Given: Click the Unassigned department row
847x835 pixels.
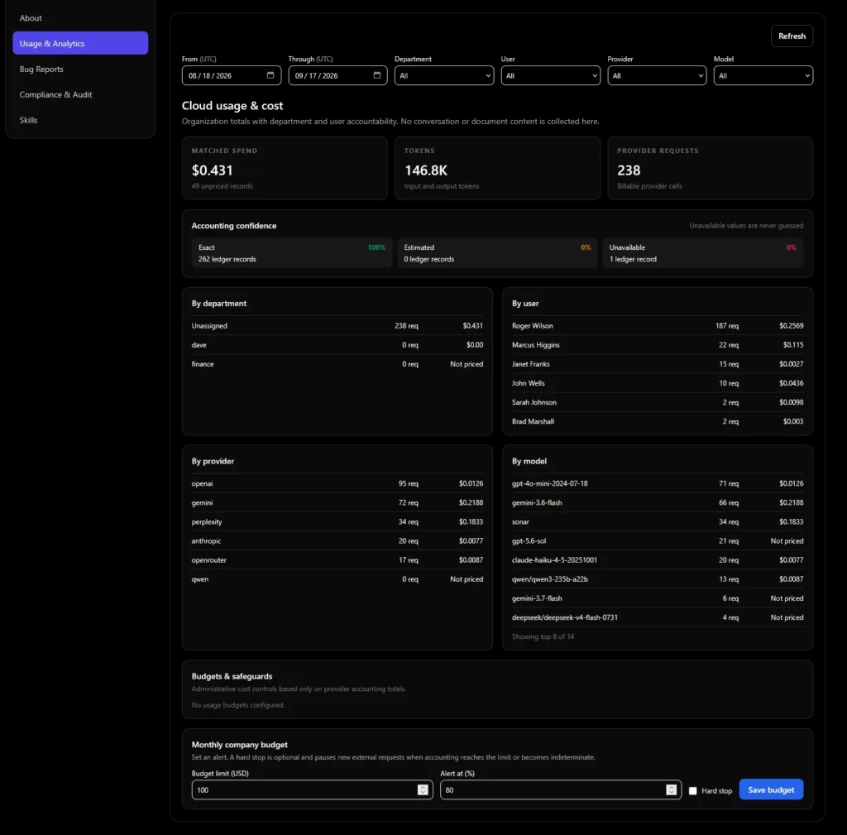Looking at the screenshot, I should 337,325.
